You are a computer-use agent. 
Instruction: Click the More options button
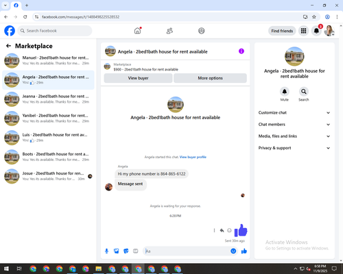[x=210, y=78]
